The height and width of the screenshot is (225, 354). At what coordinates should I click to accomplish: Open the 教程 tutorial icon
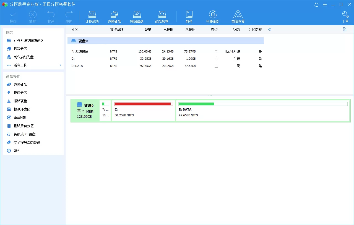tap(189, 17)
